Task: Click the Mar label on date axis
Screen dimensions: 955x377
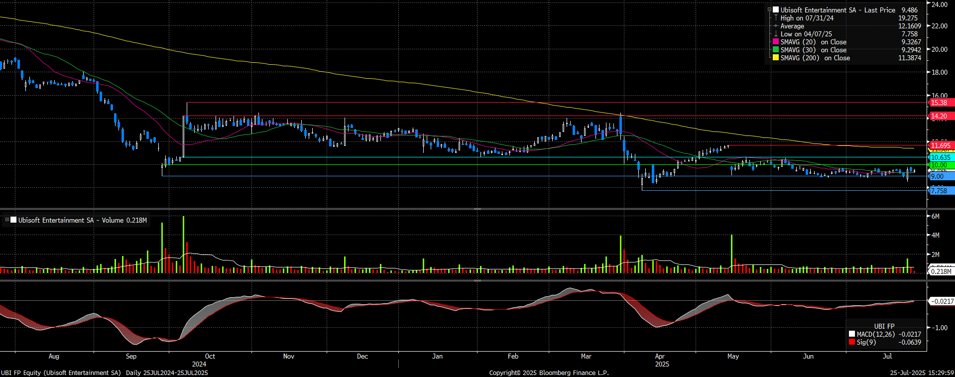Action: click(586, 356)
